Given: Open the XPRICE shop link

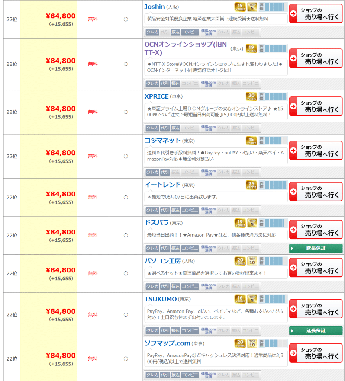Looking at the screenshot, I should point(157,96).
